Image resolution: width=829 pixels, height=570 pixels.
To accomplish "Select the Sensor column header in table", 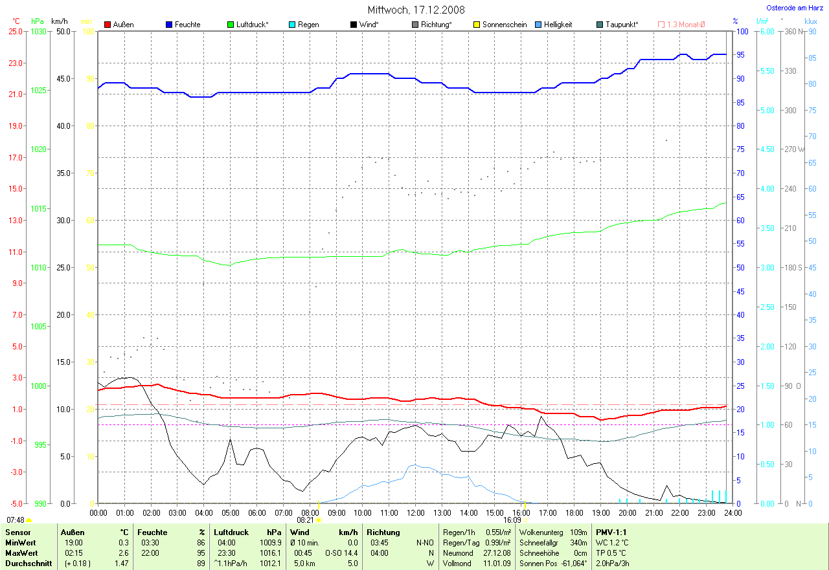I will tap(17, 532).
